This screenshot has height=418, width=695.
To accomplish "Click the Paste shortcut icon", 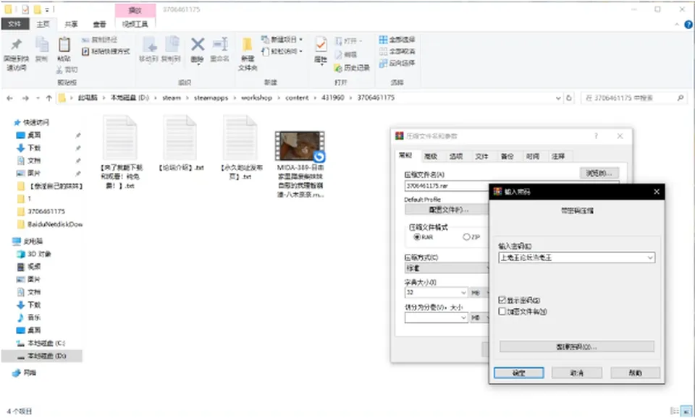I will [85, 51].
